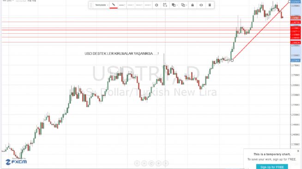
Task: Click the reset chart circular arrow control
Action: tap(151, 163)
